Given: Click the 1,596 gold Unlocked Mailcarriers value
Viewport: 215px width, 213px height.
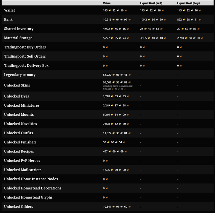Looking at the screenshot, I should (x=106, y=170).
